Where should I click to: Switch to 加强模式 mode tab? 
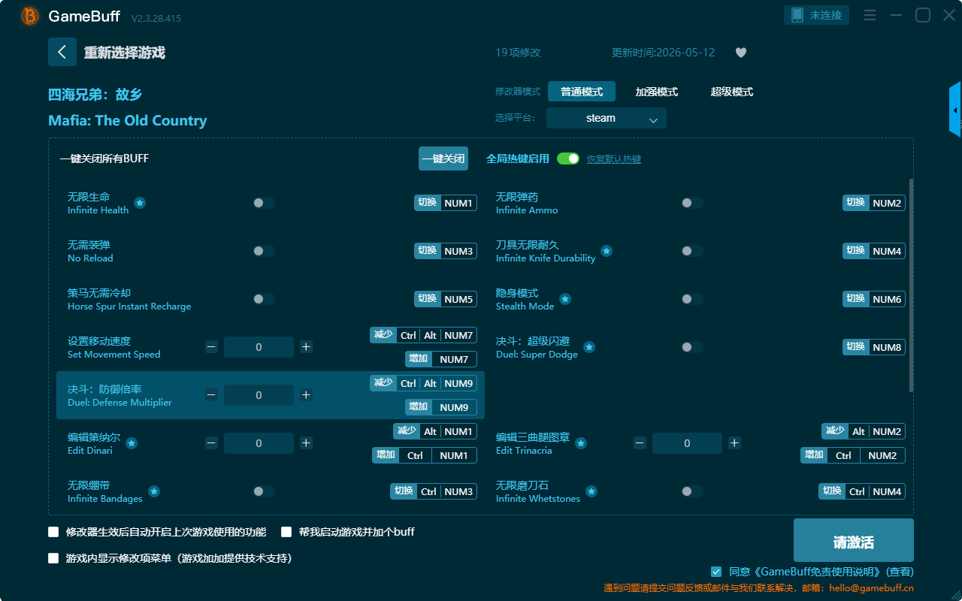click(657, 92)
